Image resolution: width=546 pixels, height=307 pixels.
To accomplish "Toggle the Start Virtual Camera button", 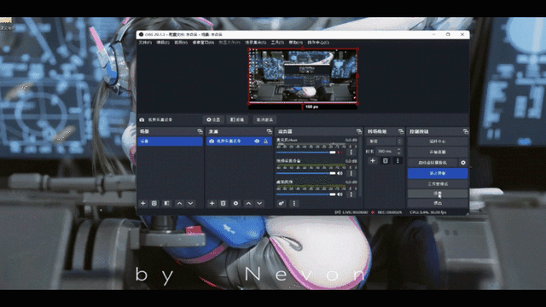I will tap(433, 163).
